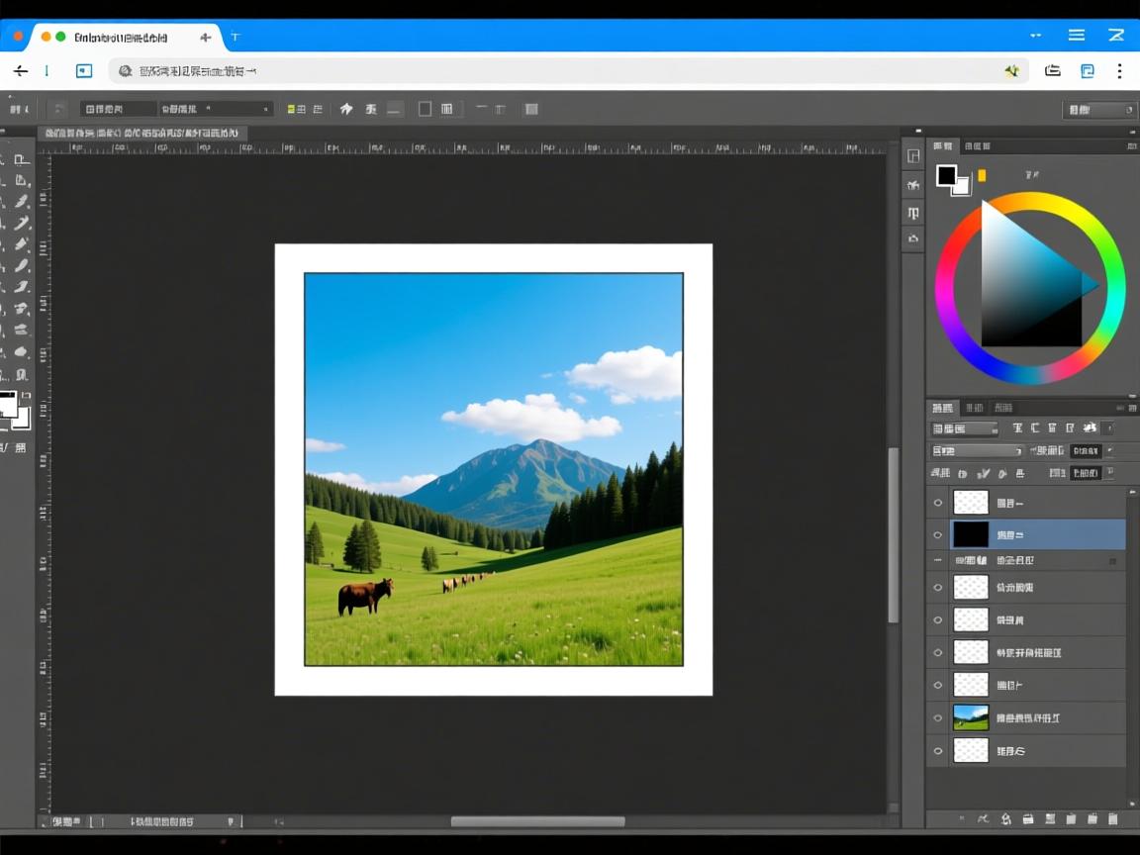Toggle visibility of the selected black-thumbnail layer
The image size is (1140, 855).
938,534
